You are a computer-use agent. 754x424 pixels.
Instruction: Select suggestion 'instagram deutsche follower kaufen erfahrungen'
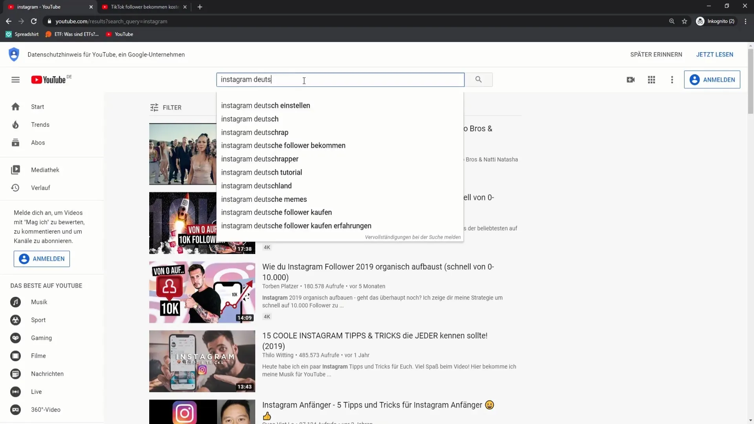pyautogui.click(x=340, y=226)
